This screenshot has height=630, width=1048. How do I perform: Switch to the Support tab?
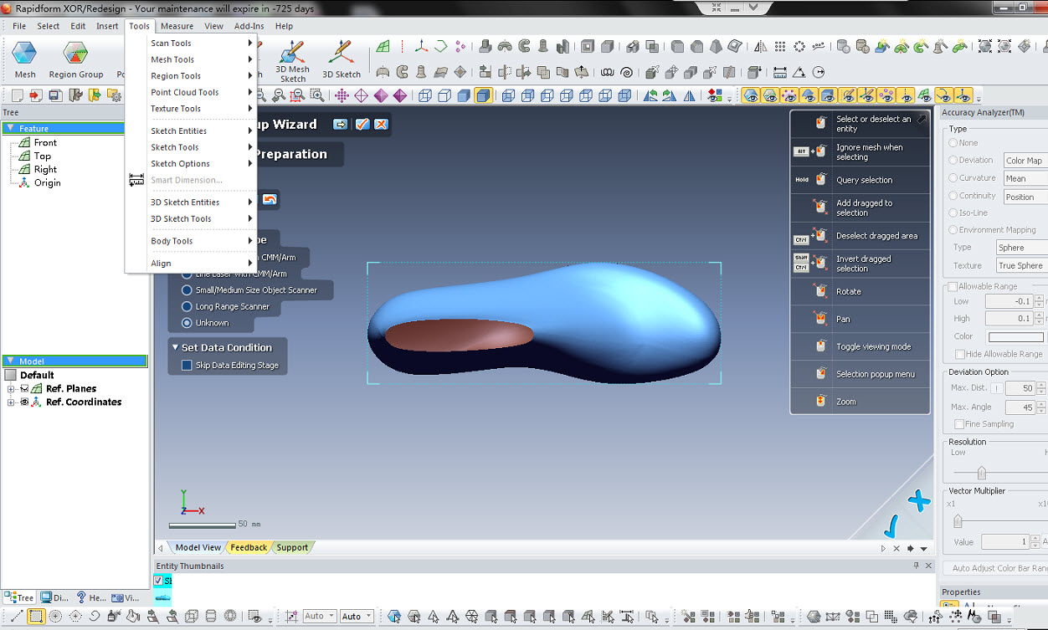click(292, 547)
